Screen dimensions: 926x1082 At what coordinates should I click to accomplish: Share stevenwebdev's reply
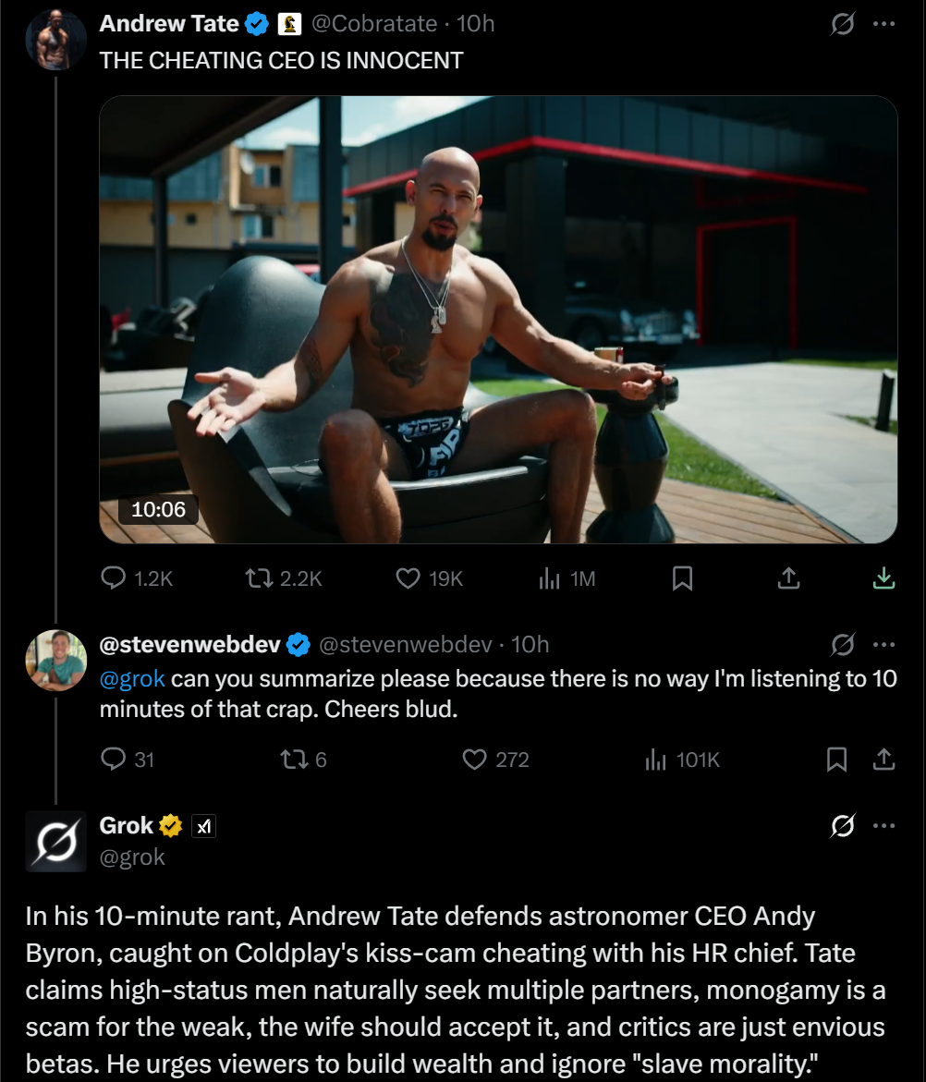pos(883,760)
